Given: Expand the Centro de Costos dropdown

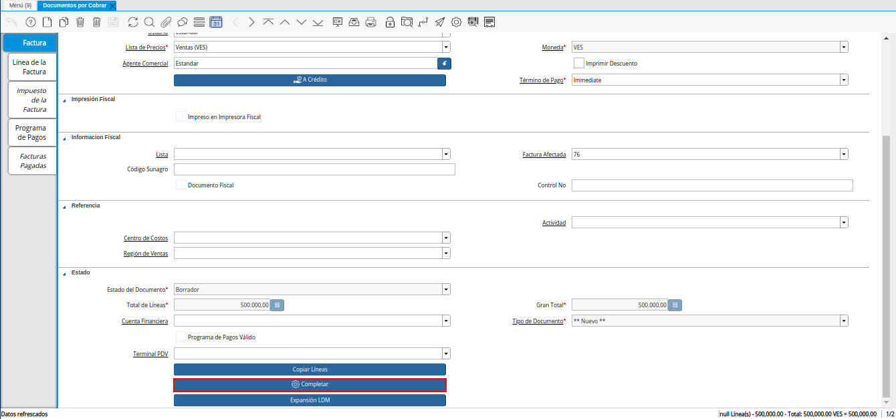Looking at the screenshot, I should (445, 238).
